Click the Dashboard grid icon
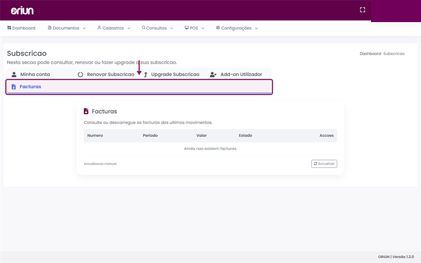This screenshot has width=421, height=263. point(9,28)
